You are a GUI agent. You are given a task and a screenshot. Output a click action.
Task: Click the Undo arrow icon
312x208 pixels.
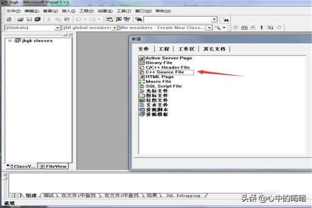tap(79, 19)
